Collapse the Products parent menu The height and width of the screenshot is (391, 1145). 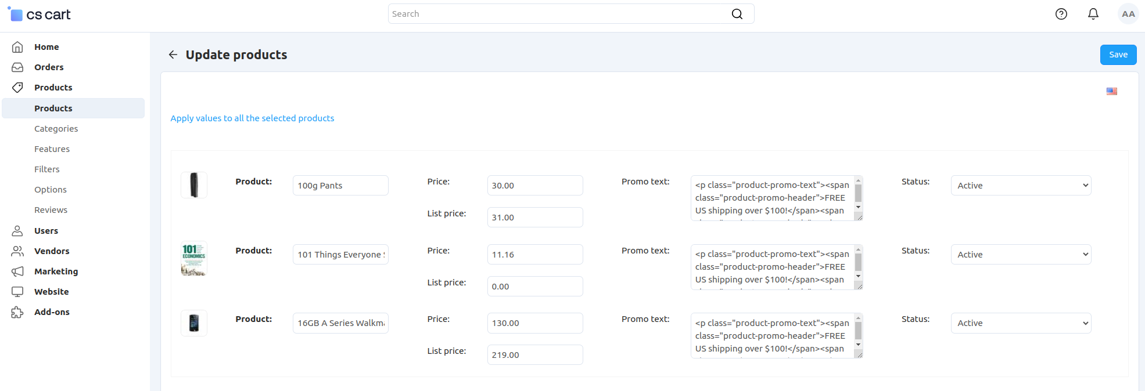53,88
